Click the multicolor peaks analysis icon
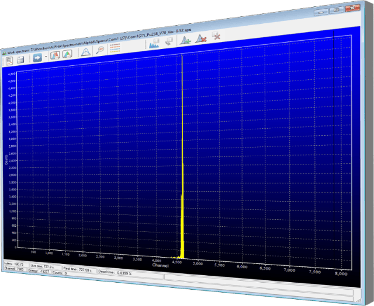The width and height of the screenshot is (374, 306). click(67, 54)
